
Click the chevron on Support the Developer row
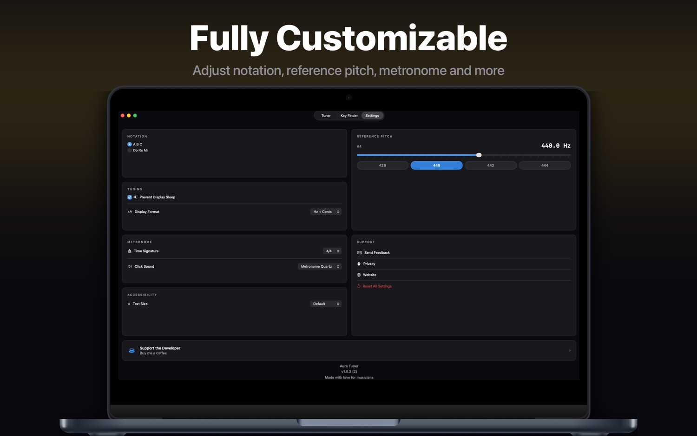tap(570, 350)
